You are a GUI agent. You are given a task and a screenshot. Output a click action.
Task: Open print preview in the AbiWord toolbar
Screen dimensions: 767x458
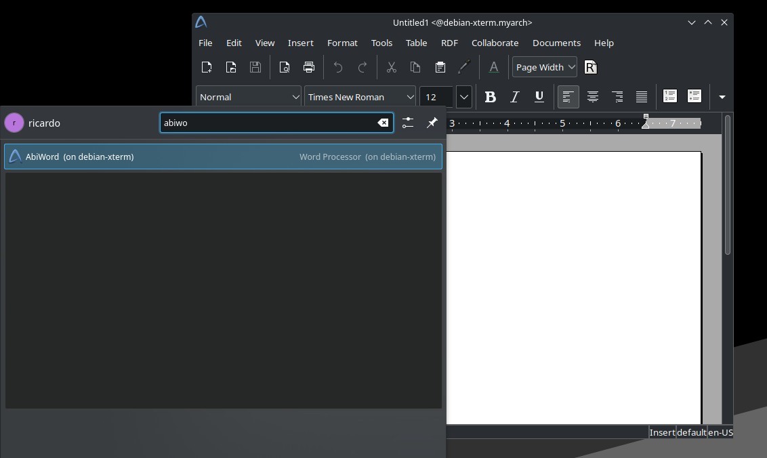(284, 67)
